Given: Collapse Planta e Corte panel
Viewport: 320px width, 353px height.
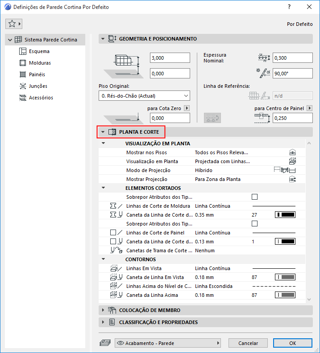Looking at the screenshot, I should pyautogui.click(x=103, y=132).
